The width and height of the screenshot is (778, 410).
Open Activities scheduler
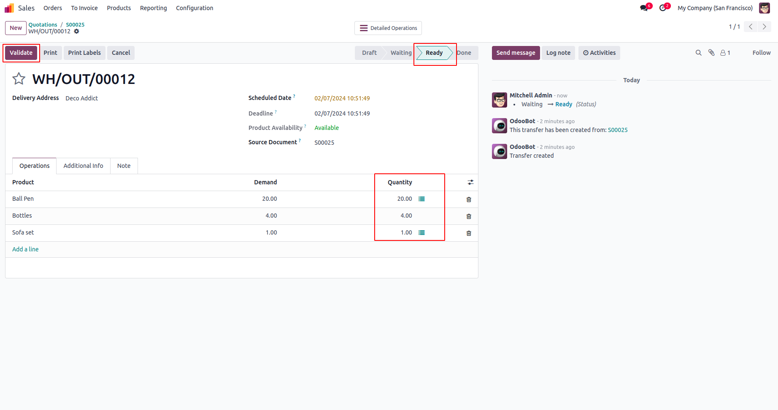point(599,53)
